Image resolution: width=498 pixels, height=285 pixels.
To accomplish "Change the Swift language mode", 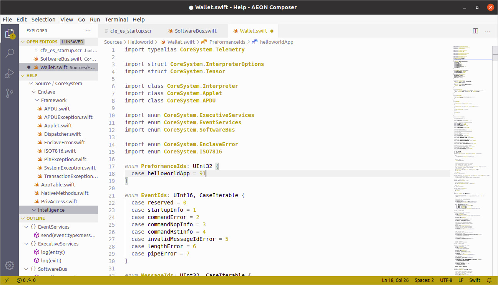I will (475, 280).
